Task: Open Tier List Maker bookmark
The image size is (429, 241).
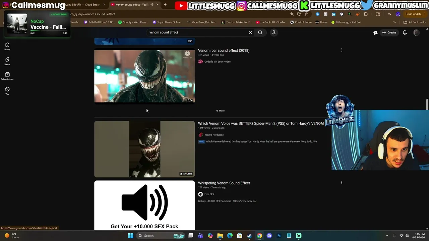Action: (237, 22)
